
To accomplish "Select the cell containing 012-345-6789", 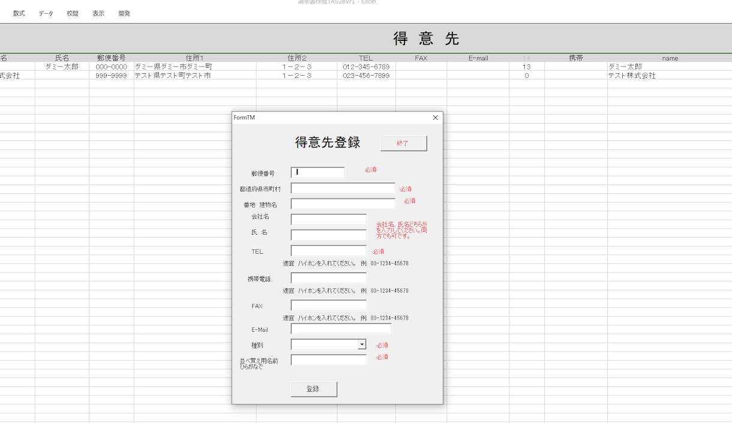I will [366, 67].
